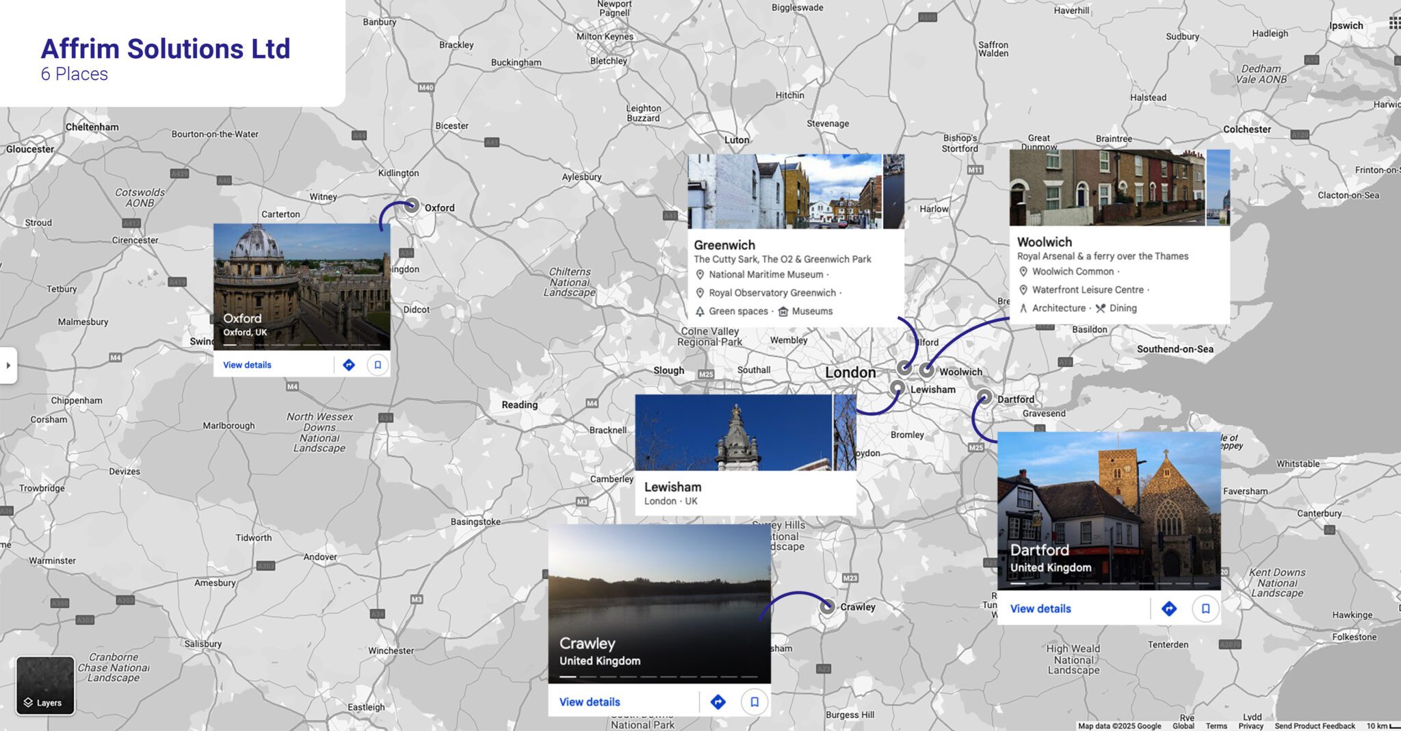
Task: Click the Woolwich map pin marker
Action: [x=926, y=370]
